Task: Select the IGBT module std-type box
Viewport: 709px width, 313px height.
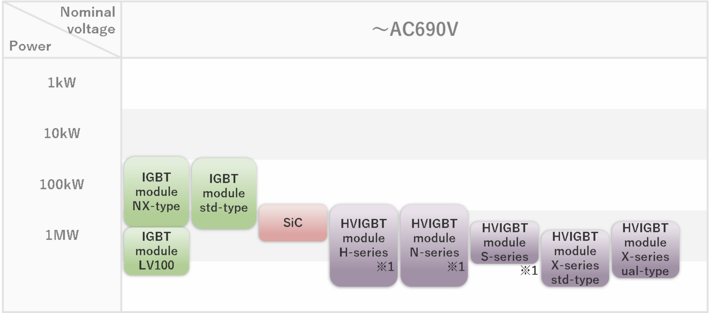Action: point(224,193)
